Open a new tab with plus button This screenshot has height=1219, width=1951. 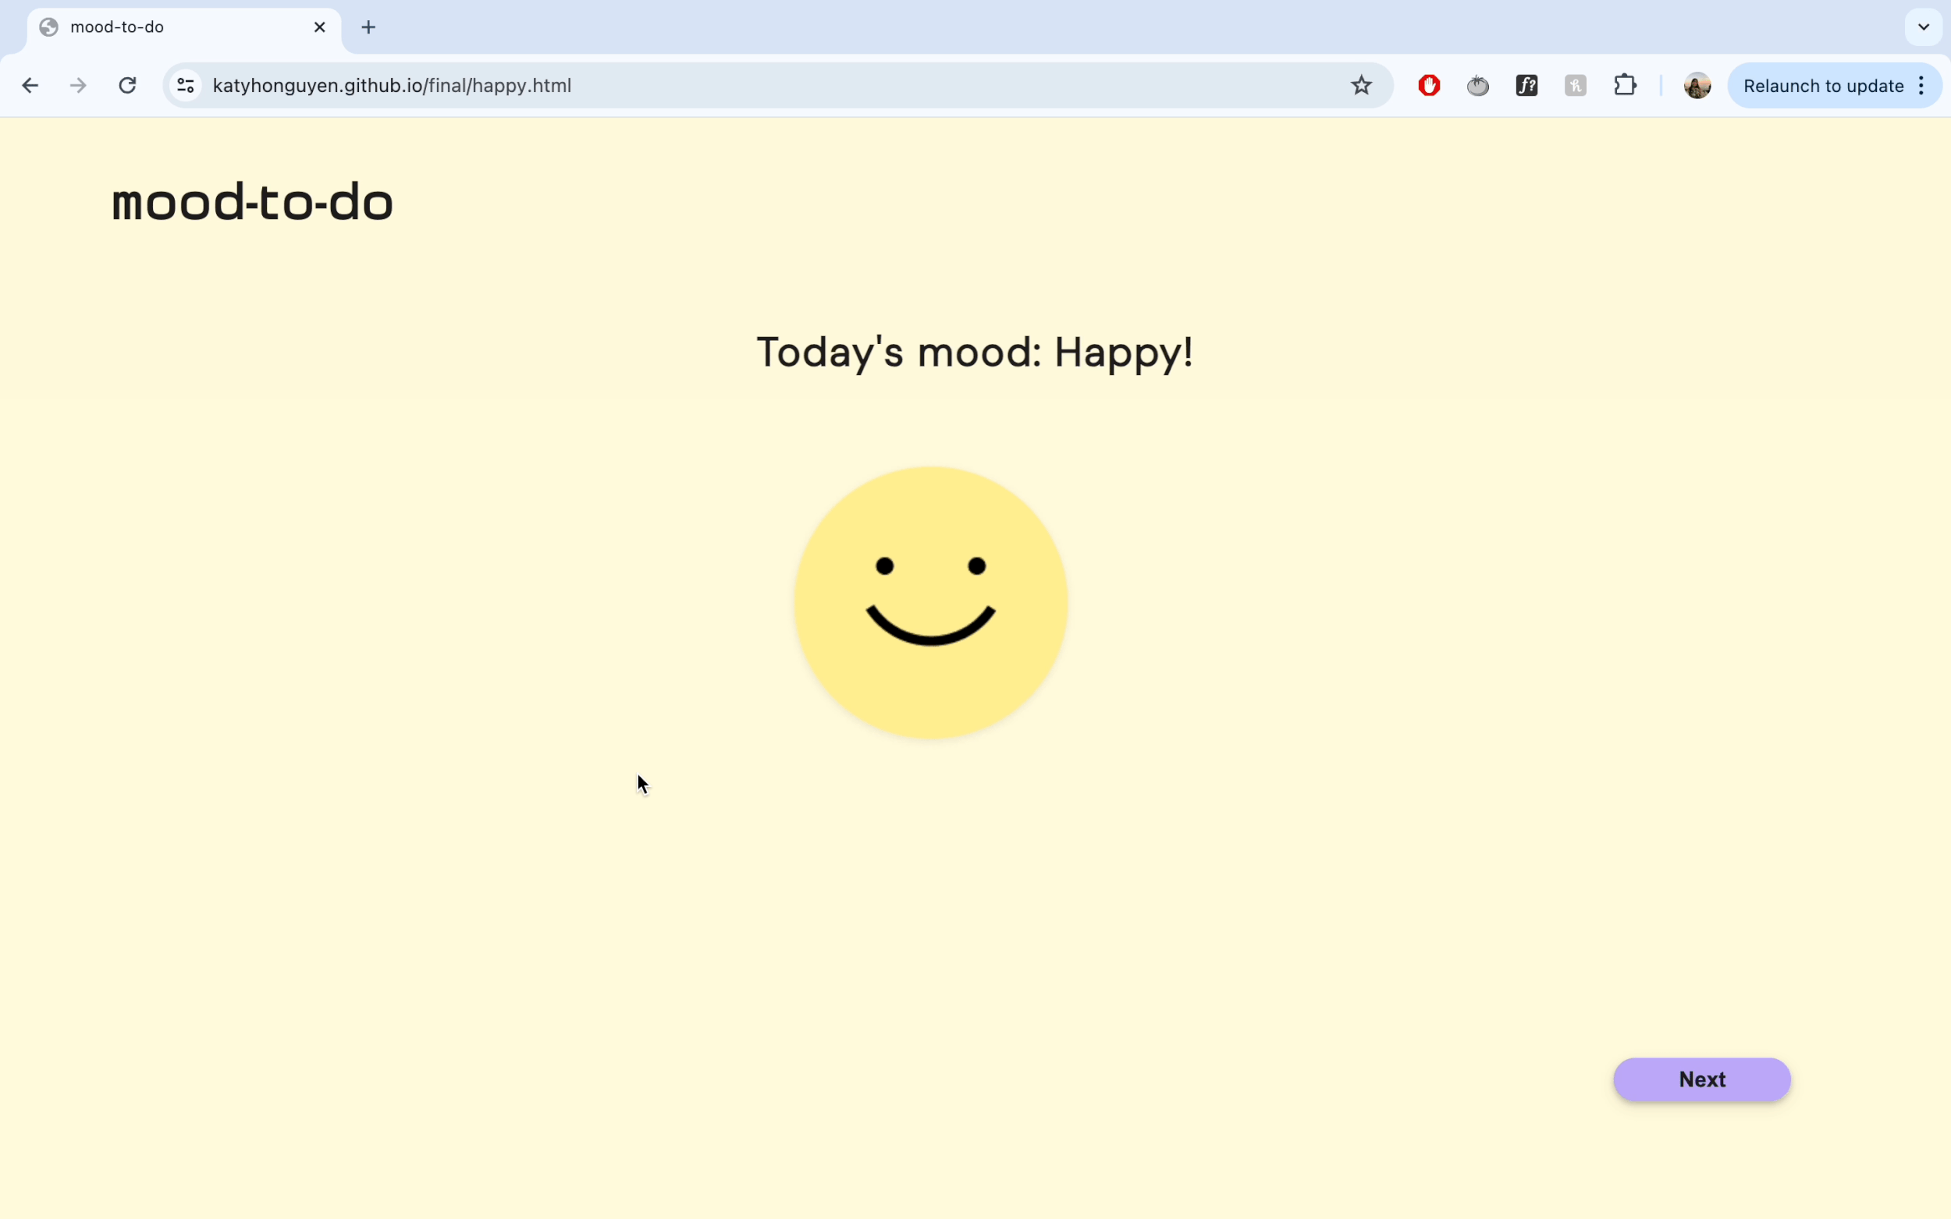(x=368, y=27)
